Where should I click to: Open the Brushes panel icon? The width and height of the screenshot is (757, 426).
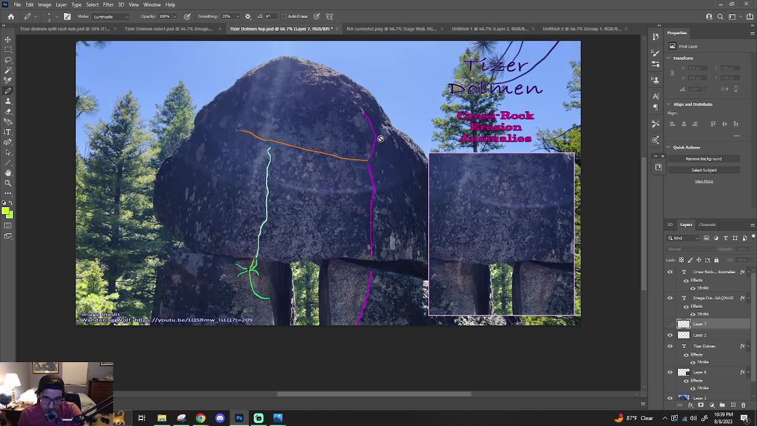point(656,53)
